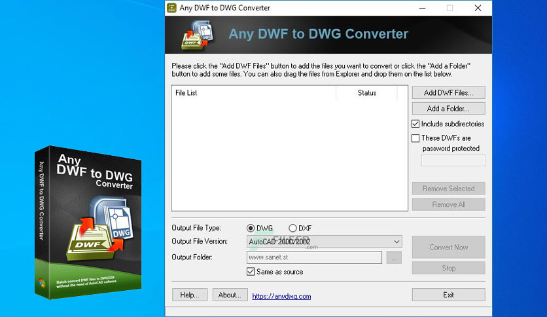Open Add DWF Files dialog
Screen dimensions: 547x317
point(448,93)
